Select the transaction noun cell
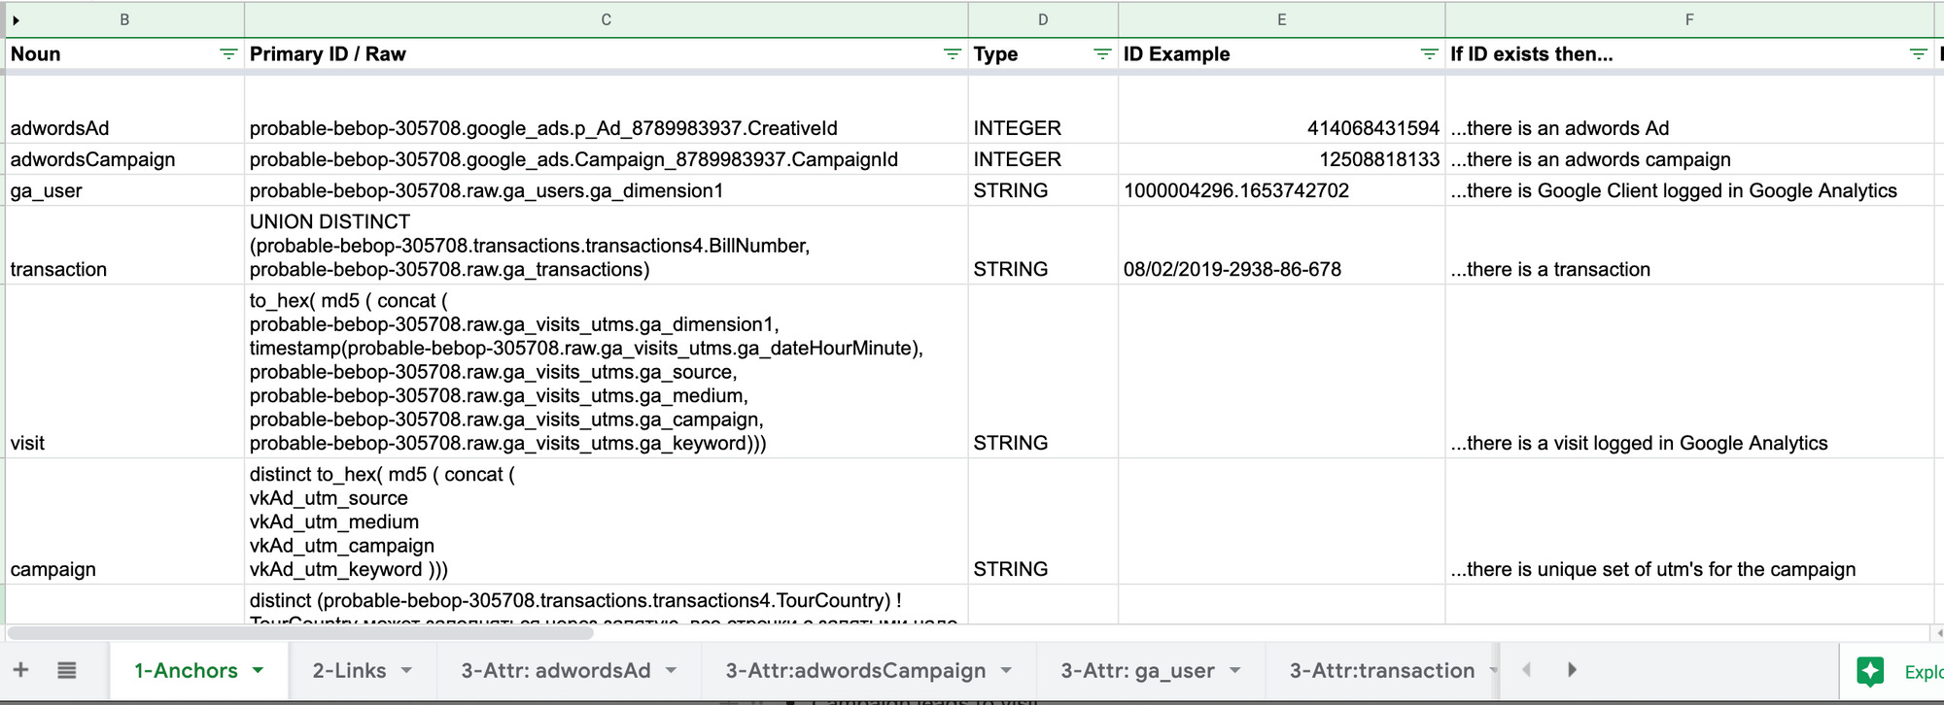 point(124,245)
